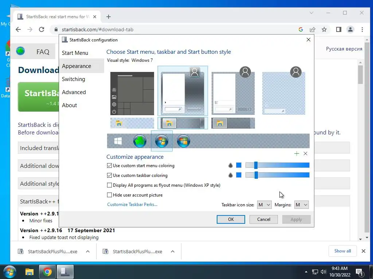Click the taskbar color droplet icon

[x=230, y=175]
